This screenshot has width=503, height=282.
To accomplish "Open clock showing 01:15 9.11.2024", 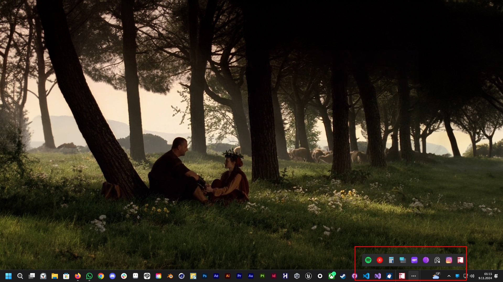I will pos(485,276).
